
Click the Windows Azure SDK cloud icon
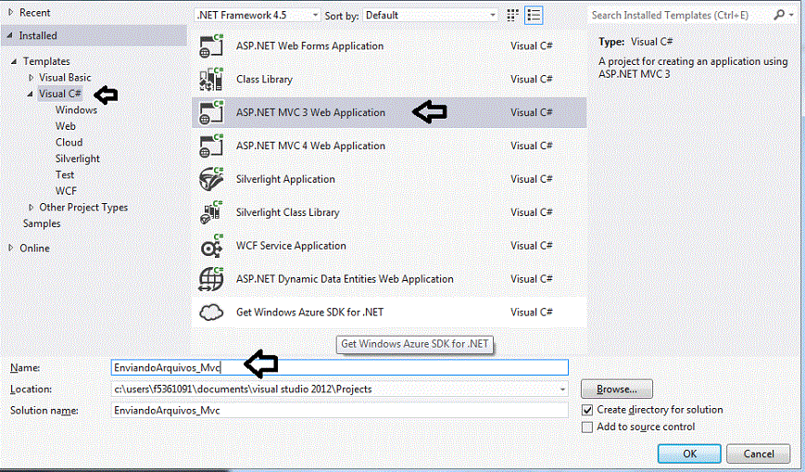[211, 313]
